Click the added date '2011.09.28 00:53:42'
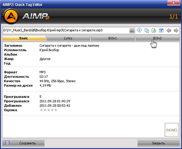 pos(55,106)
